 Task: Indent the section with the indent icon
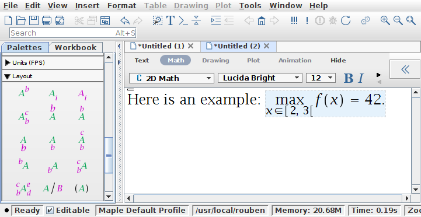coord(216,20)
